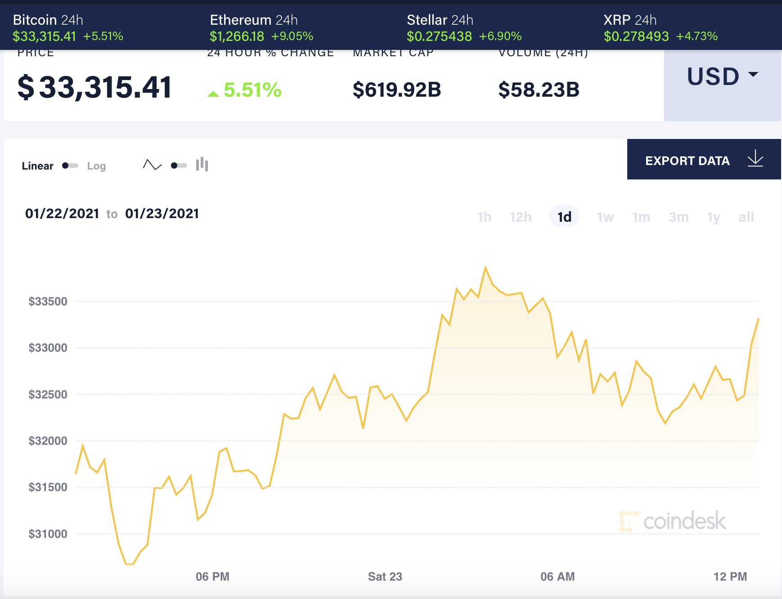Select Stellar from the top ticker
Image resolution: width=782 pixels, height=599 pixels.
427,20
